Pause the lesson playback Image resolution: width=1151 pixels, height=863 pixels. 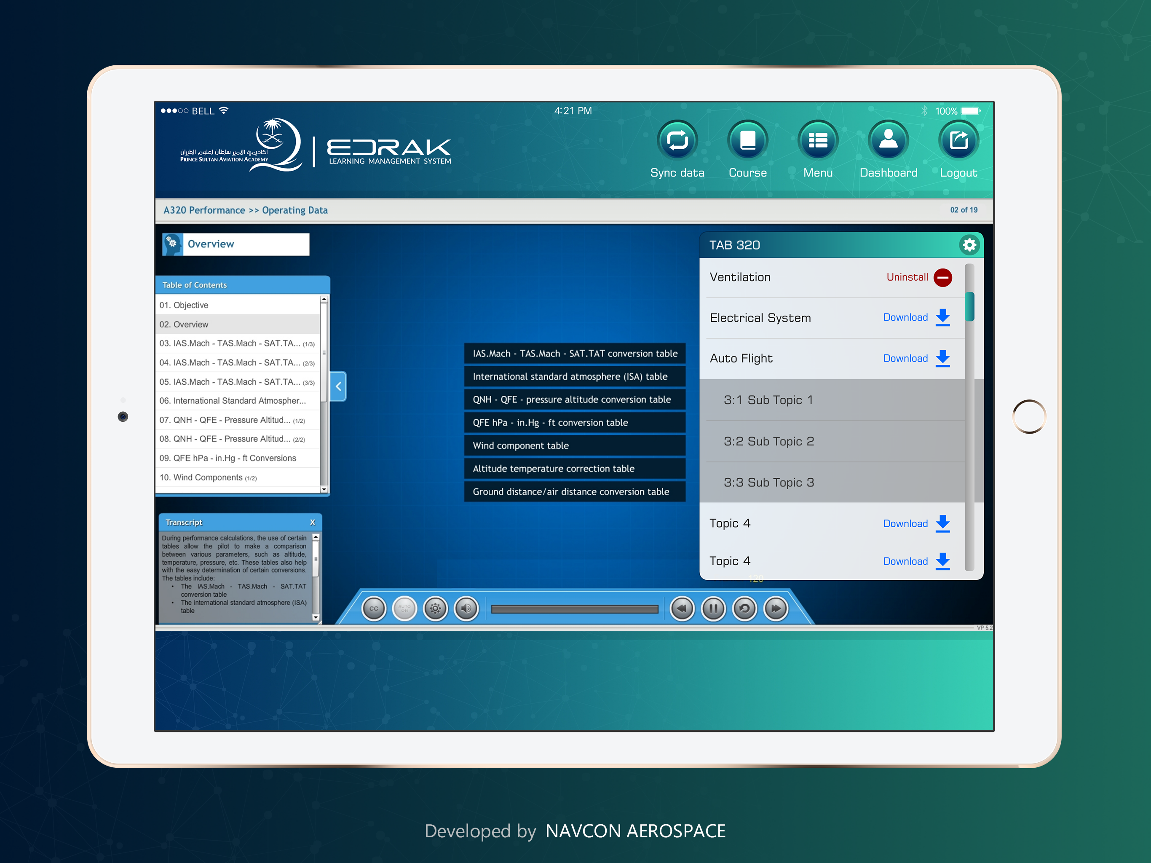713,608
